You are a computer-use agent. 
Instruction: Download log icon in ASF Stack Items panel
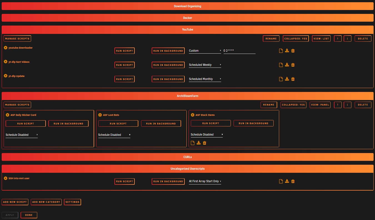(199, 143)
